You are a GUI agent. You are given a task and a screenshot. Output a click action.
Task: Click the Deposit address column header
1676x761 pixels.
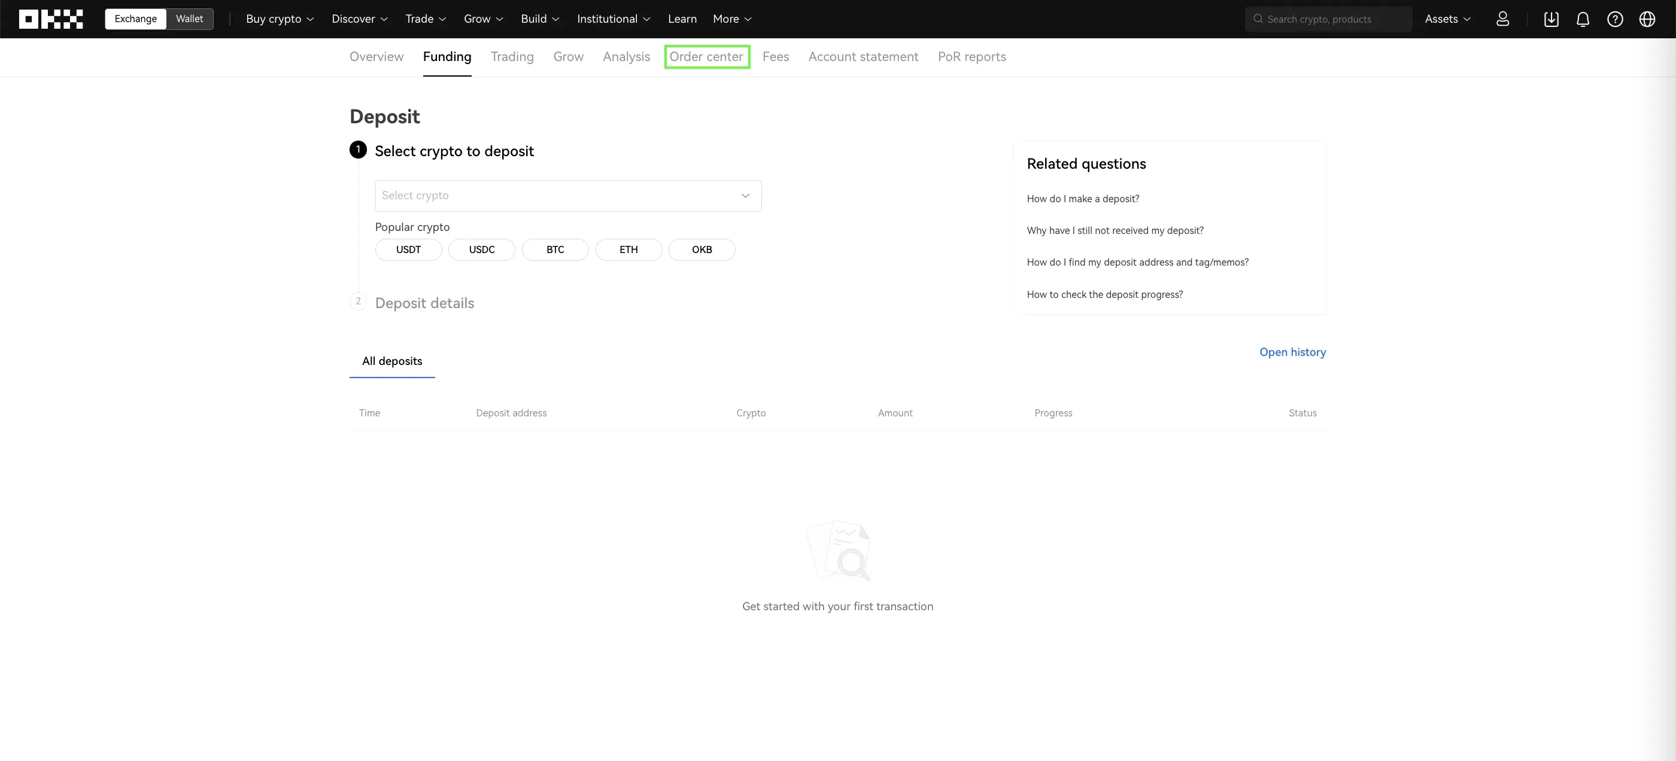[511, 413]
